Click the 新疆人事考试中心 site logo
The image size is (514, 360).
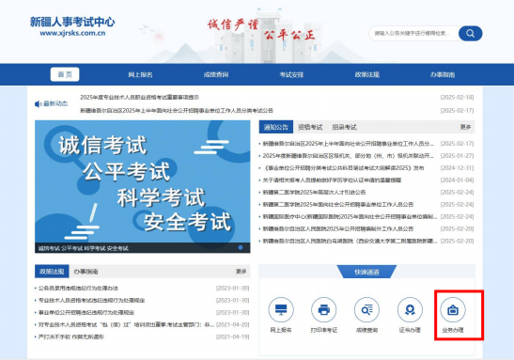tap(72, 22)
